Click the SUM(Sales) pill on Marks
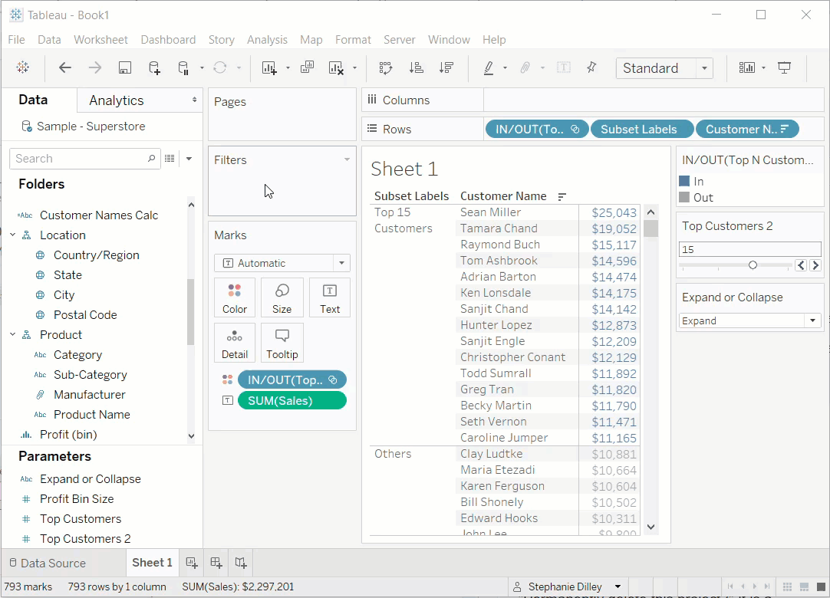Viewport: 830px width, 598px height. (x=292, y=401)
